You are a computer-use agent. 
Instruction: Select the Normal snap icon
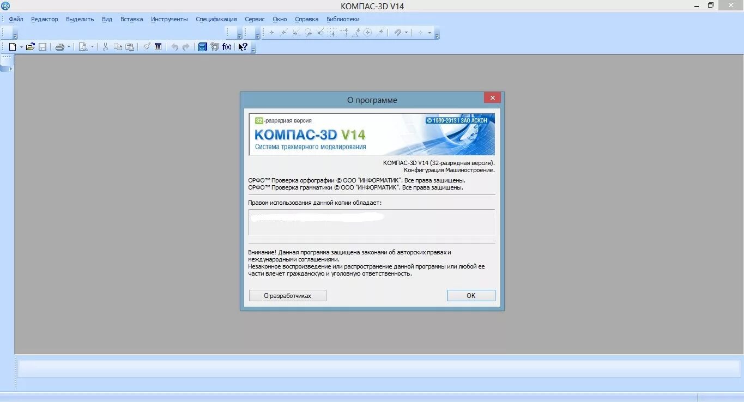point(320,33)
